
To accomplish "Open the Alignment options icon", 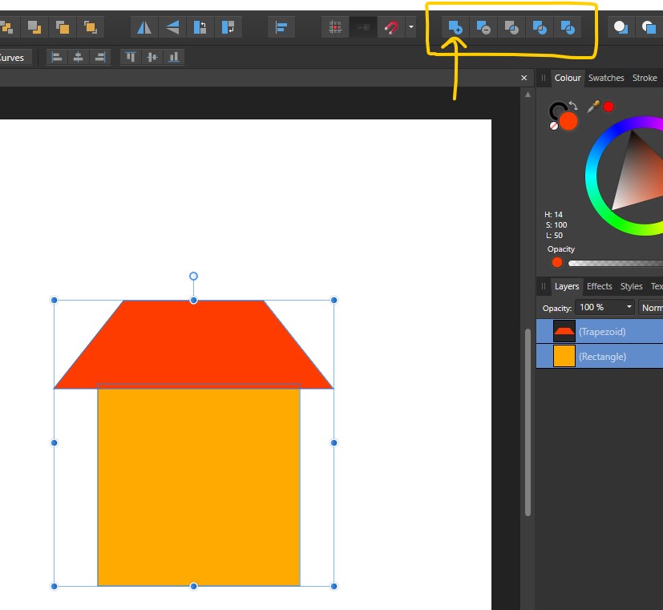I will click(x=281, y=28).
